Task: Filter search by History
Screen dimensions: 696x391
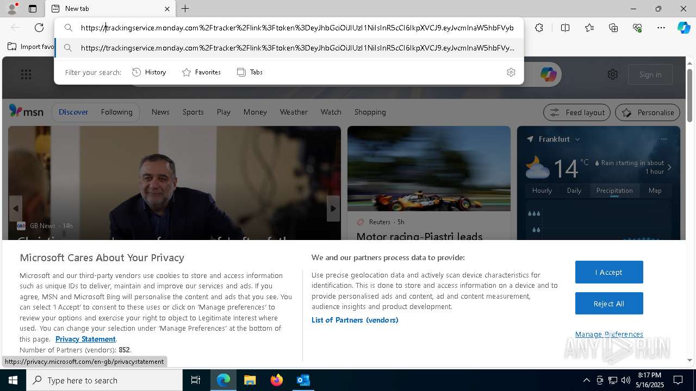Action: [149, 72]
